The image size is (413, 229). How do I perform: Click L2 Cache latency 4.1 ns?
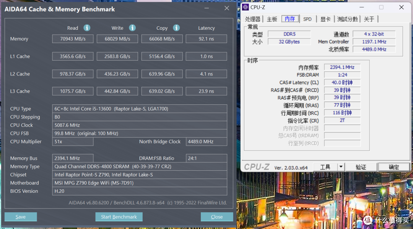(x=206, y=74)
